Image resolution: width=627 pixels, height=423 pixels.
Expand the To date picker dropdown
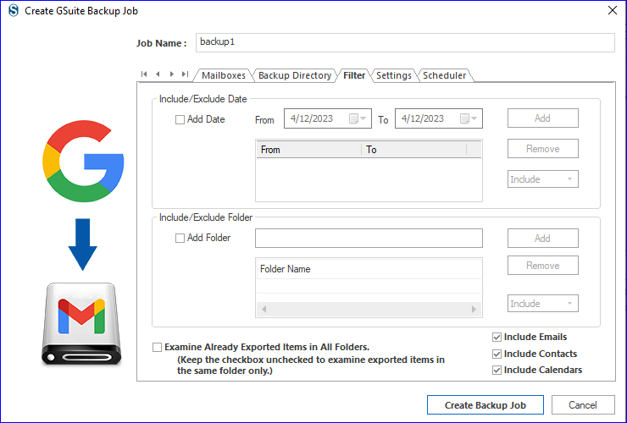(x=474, y=118)
